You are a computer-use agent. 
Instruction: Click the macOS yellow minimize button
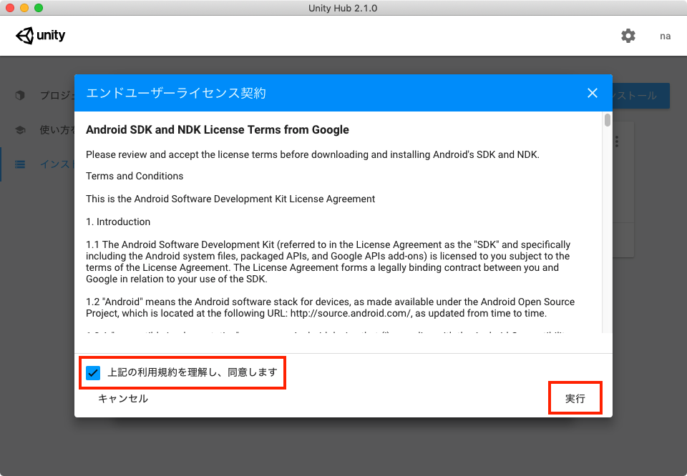tap(24, 8)
